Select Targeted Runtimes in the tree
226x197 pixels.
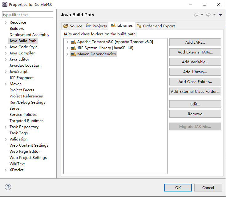tap(26, 121)
